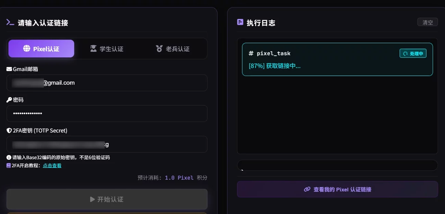Click the globe icon on Pixel认证
445x214 pixels.
pos(27,48)
